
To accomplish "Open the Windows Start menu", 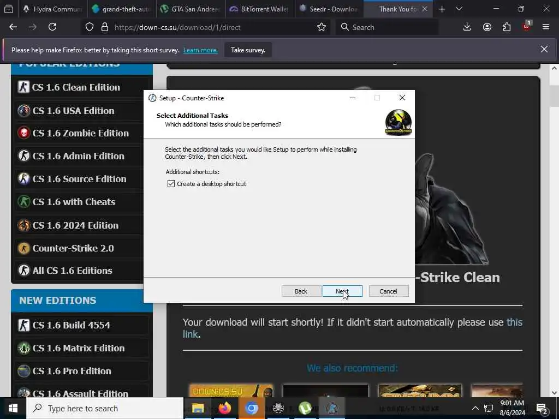I will click(13, 408).
